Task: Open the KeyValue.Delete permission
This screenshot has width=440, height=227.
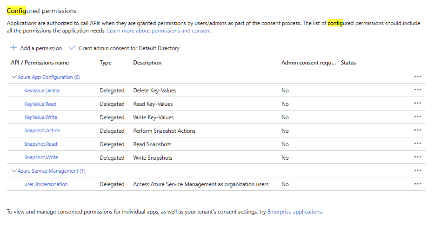Action: (x=42, y=91)
